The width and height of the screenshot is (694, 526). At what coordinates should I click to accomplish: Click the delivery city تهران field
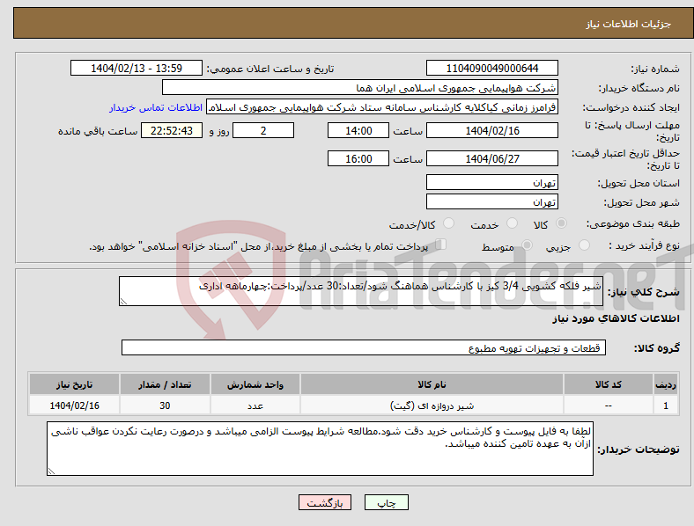click(491, 201)
